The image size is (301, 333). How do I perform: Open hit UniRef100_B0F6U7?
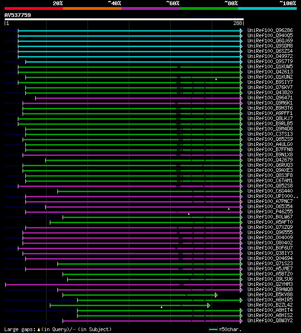(270, 248)
